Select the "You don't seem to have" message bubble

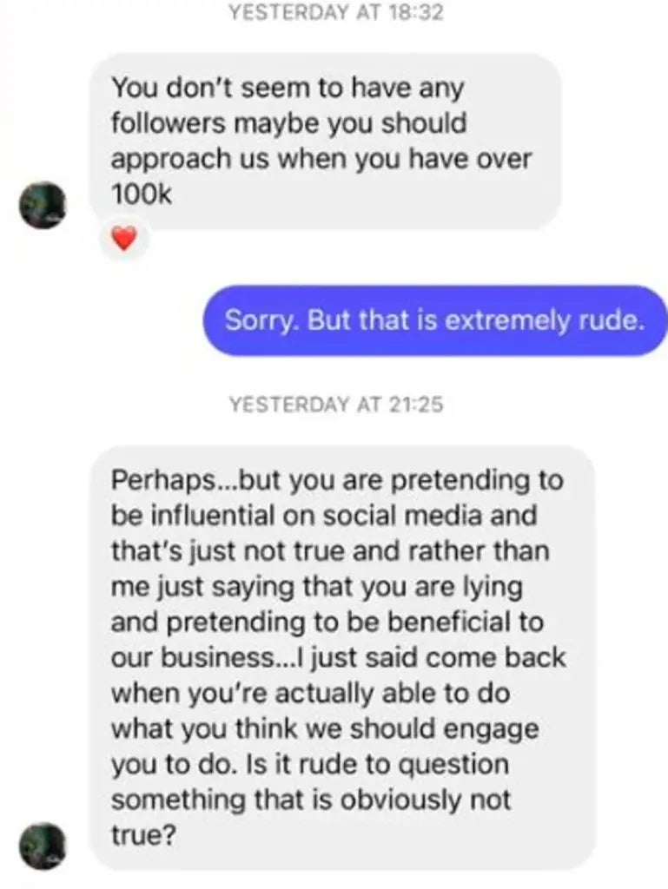325,142
